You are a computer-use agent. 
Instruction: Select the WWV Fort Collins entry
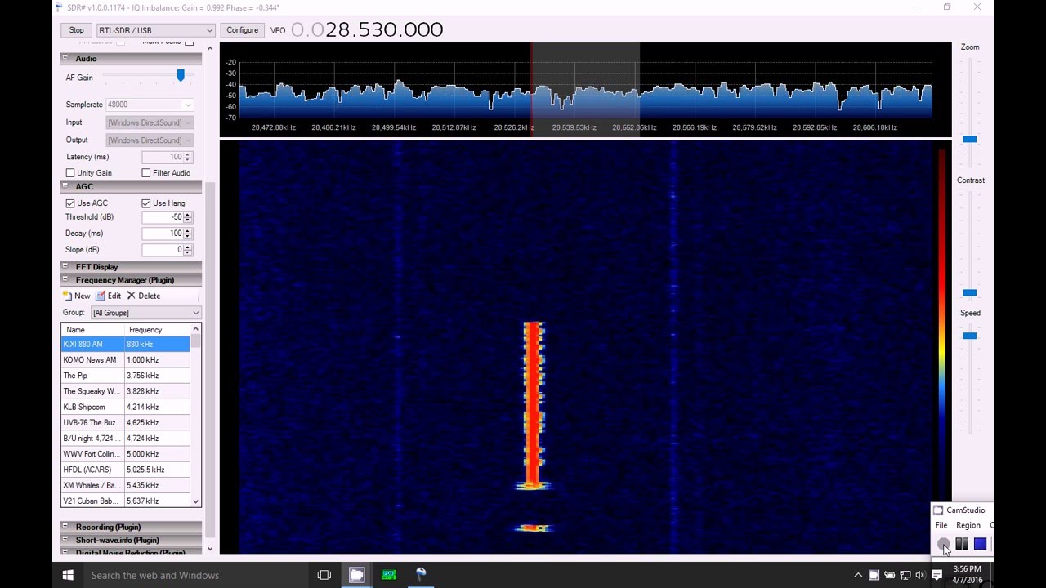point(125,454)
